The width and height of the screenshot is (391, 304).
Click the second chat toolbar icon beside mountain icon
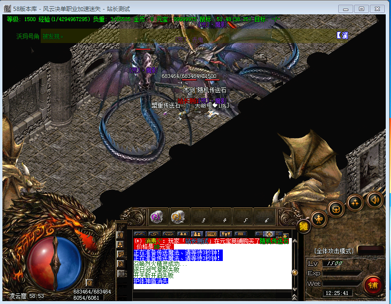(154, 234)
